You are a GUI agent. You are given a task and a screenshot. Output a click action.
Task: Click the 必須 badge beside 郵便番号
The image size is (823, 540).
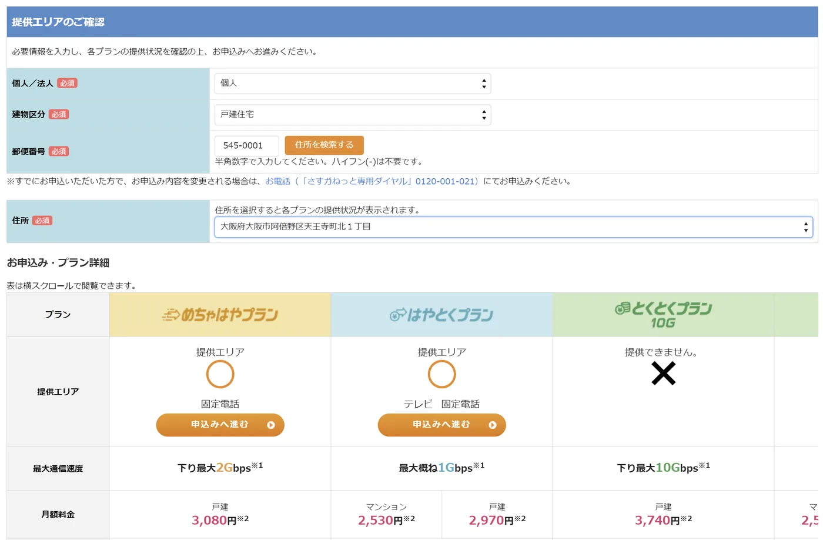59,151
